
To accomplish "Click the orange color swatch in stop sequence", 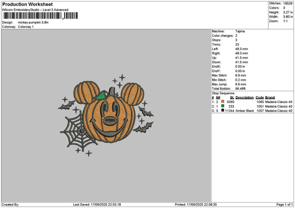I will [223, 102].
